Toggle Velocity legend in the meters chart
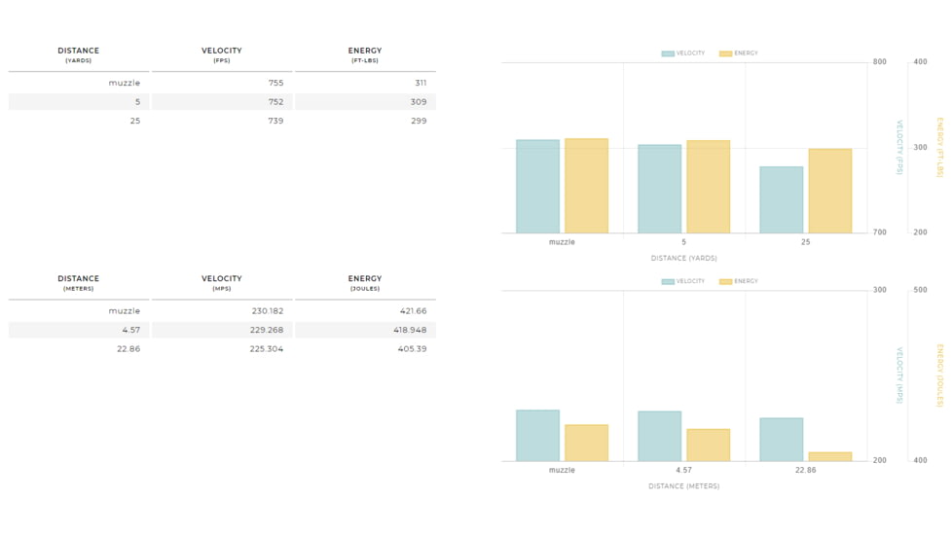The image size is (952, 535). point(683,281)
